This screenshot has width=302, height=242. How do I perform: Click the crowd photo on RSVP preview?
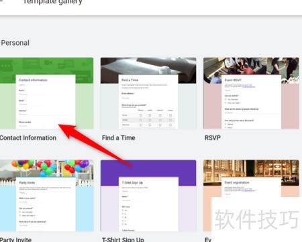pyautogui.click(x=251, y=66)
